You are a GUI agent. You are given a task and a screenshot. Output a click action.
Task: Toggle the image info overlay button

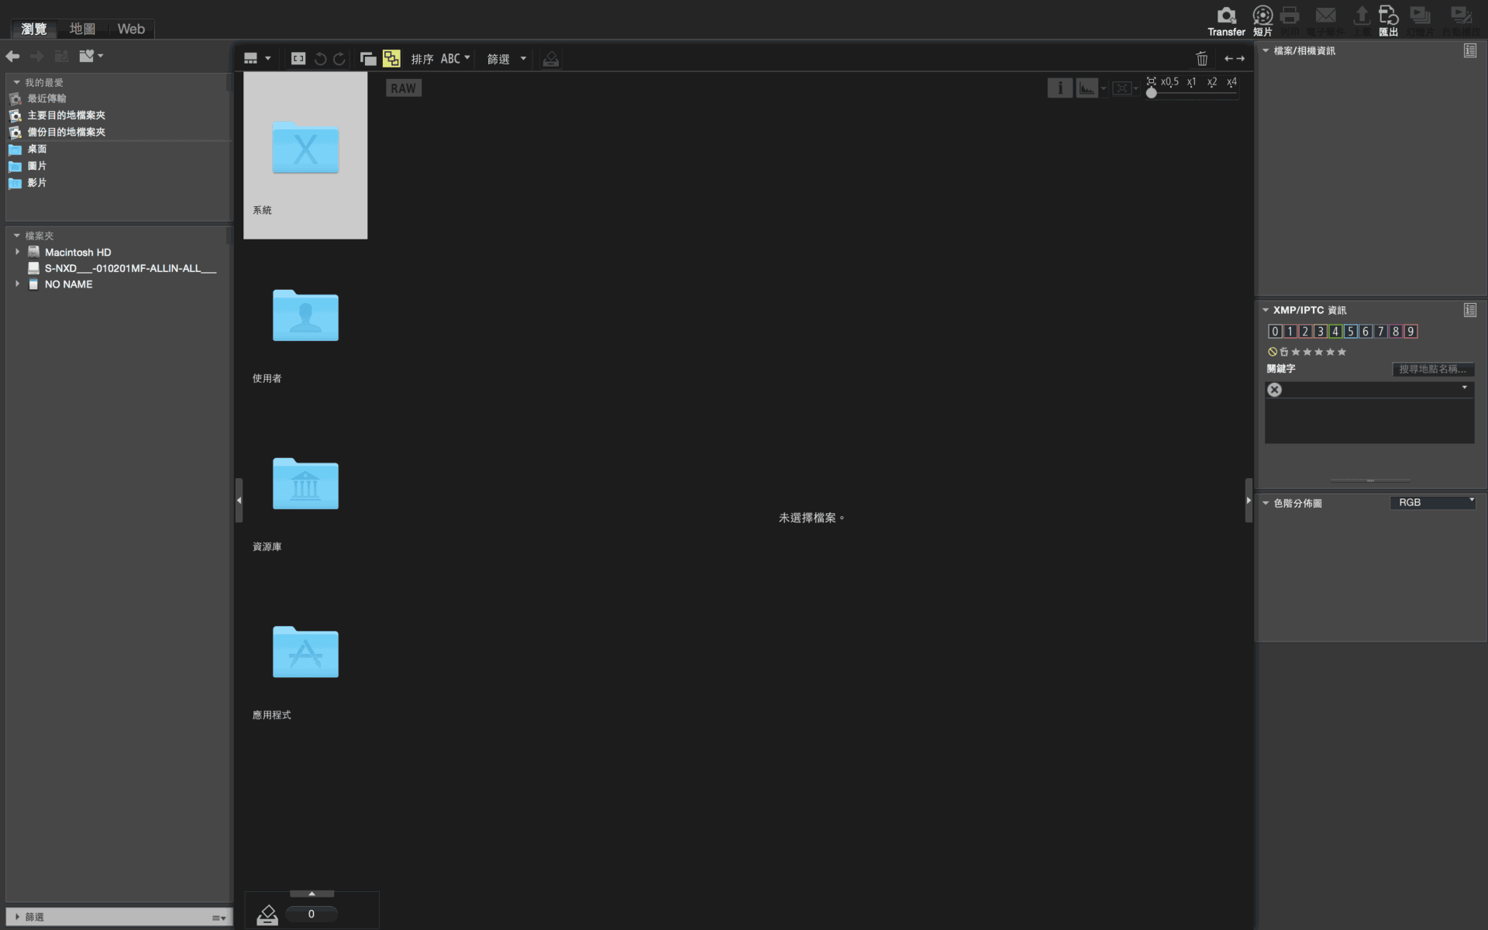pyautogui.click(x=1059, y=88)
